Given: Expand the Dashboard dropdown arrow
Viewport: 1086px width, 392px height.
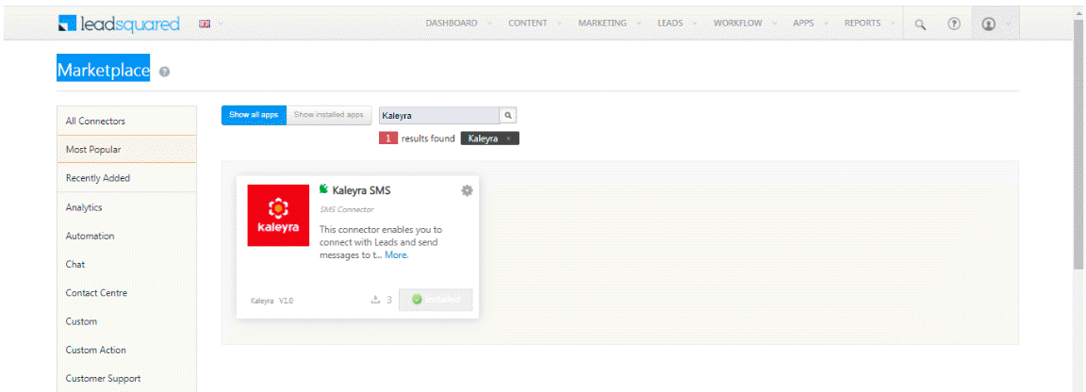Looking at the screenshot, I should pyautogui.click(x=490, y=24).
